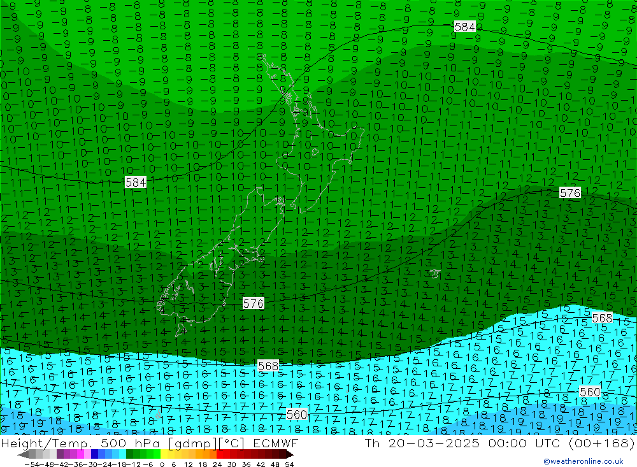Click the 584 contour label at top right
This screenshot has height=467, width=637.
465,27
